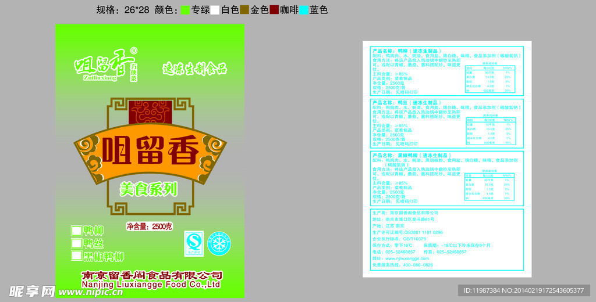Click the 南京留香阁食品有限公司 company name

[x=152, y=275]
